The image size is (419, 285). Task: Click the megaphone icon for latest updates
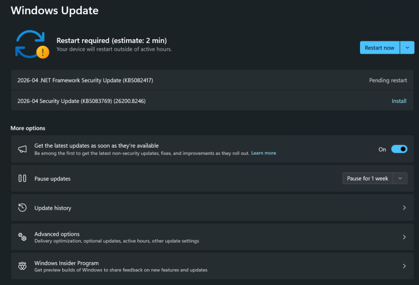(x=22, y=149)
